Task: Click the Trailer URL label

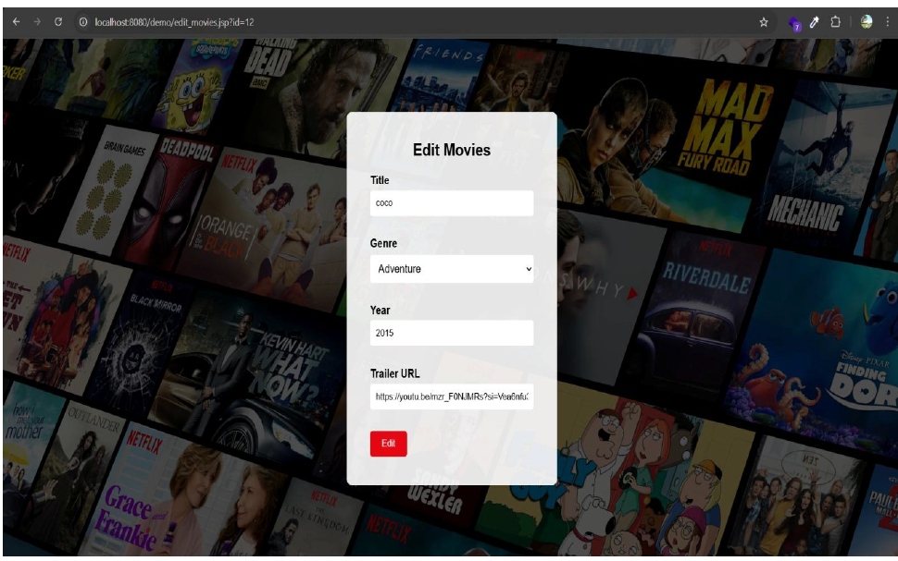Action: [x=394, y=373]
